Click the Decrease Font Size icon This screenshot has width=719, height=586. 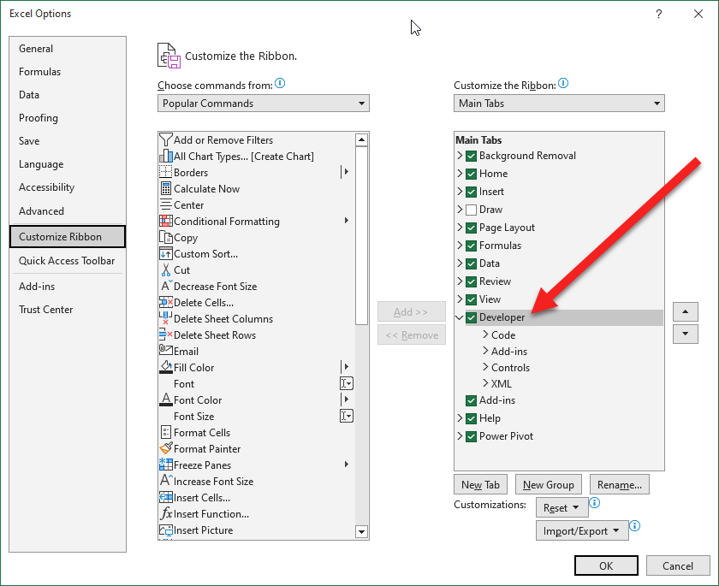(x=165, y=287)
